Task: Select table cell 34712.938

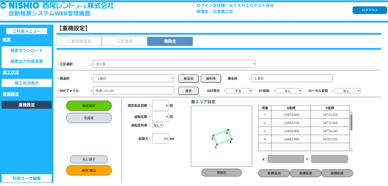Action: click(x=330, y=123)
